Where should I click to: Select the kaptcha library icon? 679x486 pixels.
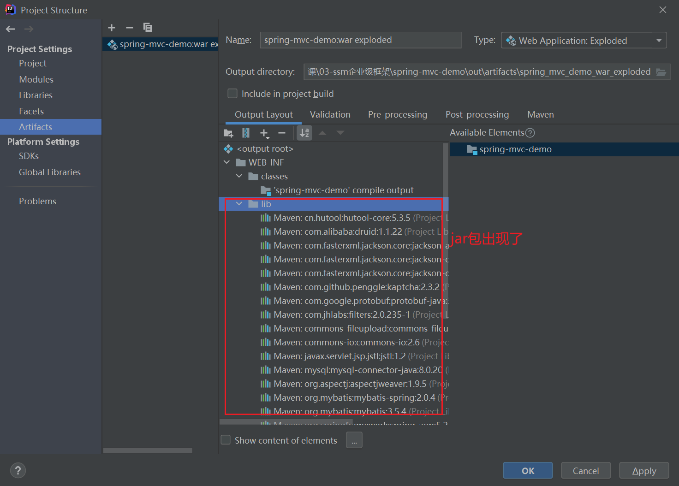point(265,287)
